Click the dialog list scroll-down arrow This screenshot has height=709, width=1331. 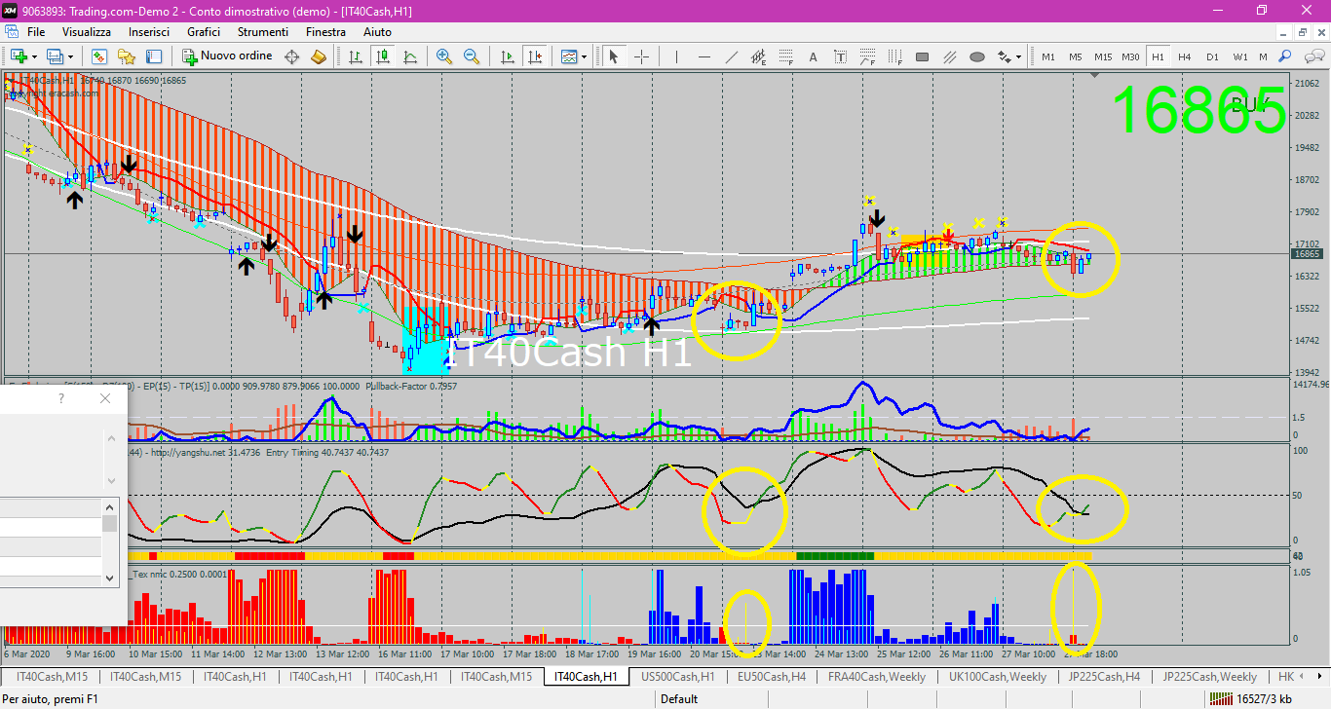pyautogui.click(x=110, y=578)
